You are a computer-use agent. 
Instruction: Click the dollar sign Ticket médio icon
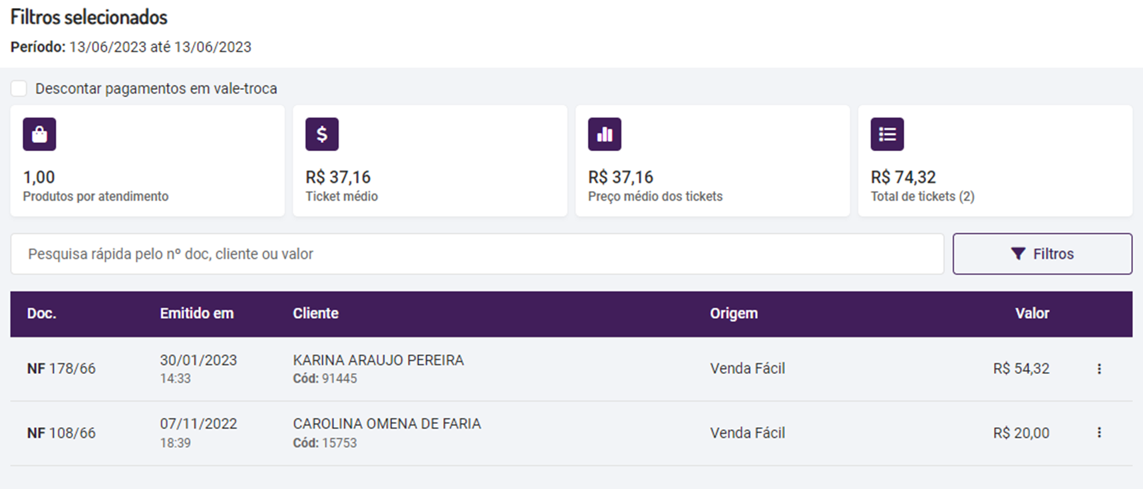point(322,134)
